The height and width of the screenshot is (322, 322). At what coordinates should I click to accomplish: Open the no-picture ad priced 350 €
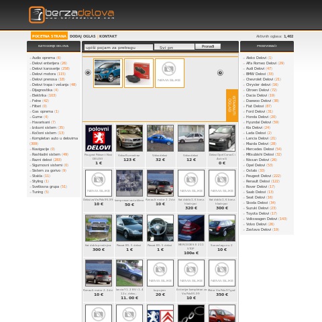pyautogui.click(x=222, y=273)
